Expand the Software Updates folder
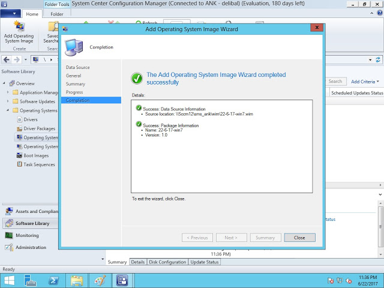This screenshot has height=288, width=384. [x=8, y=101]
